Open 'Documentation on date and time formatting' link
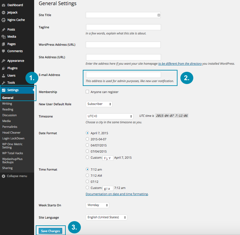This screenshot has height=235, width=240. [117, 194]
